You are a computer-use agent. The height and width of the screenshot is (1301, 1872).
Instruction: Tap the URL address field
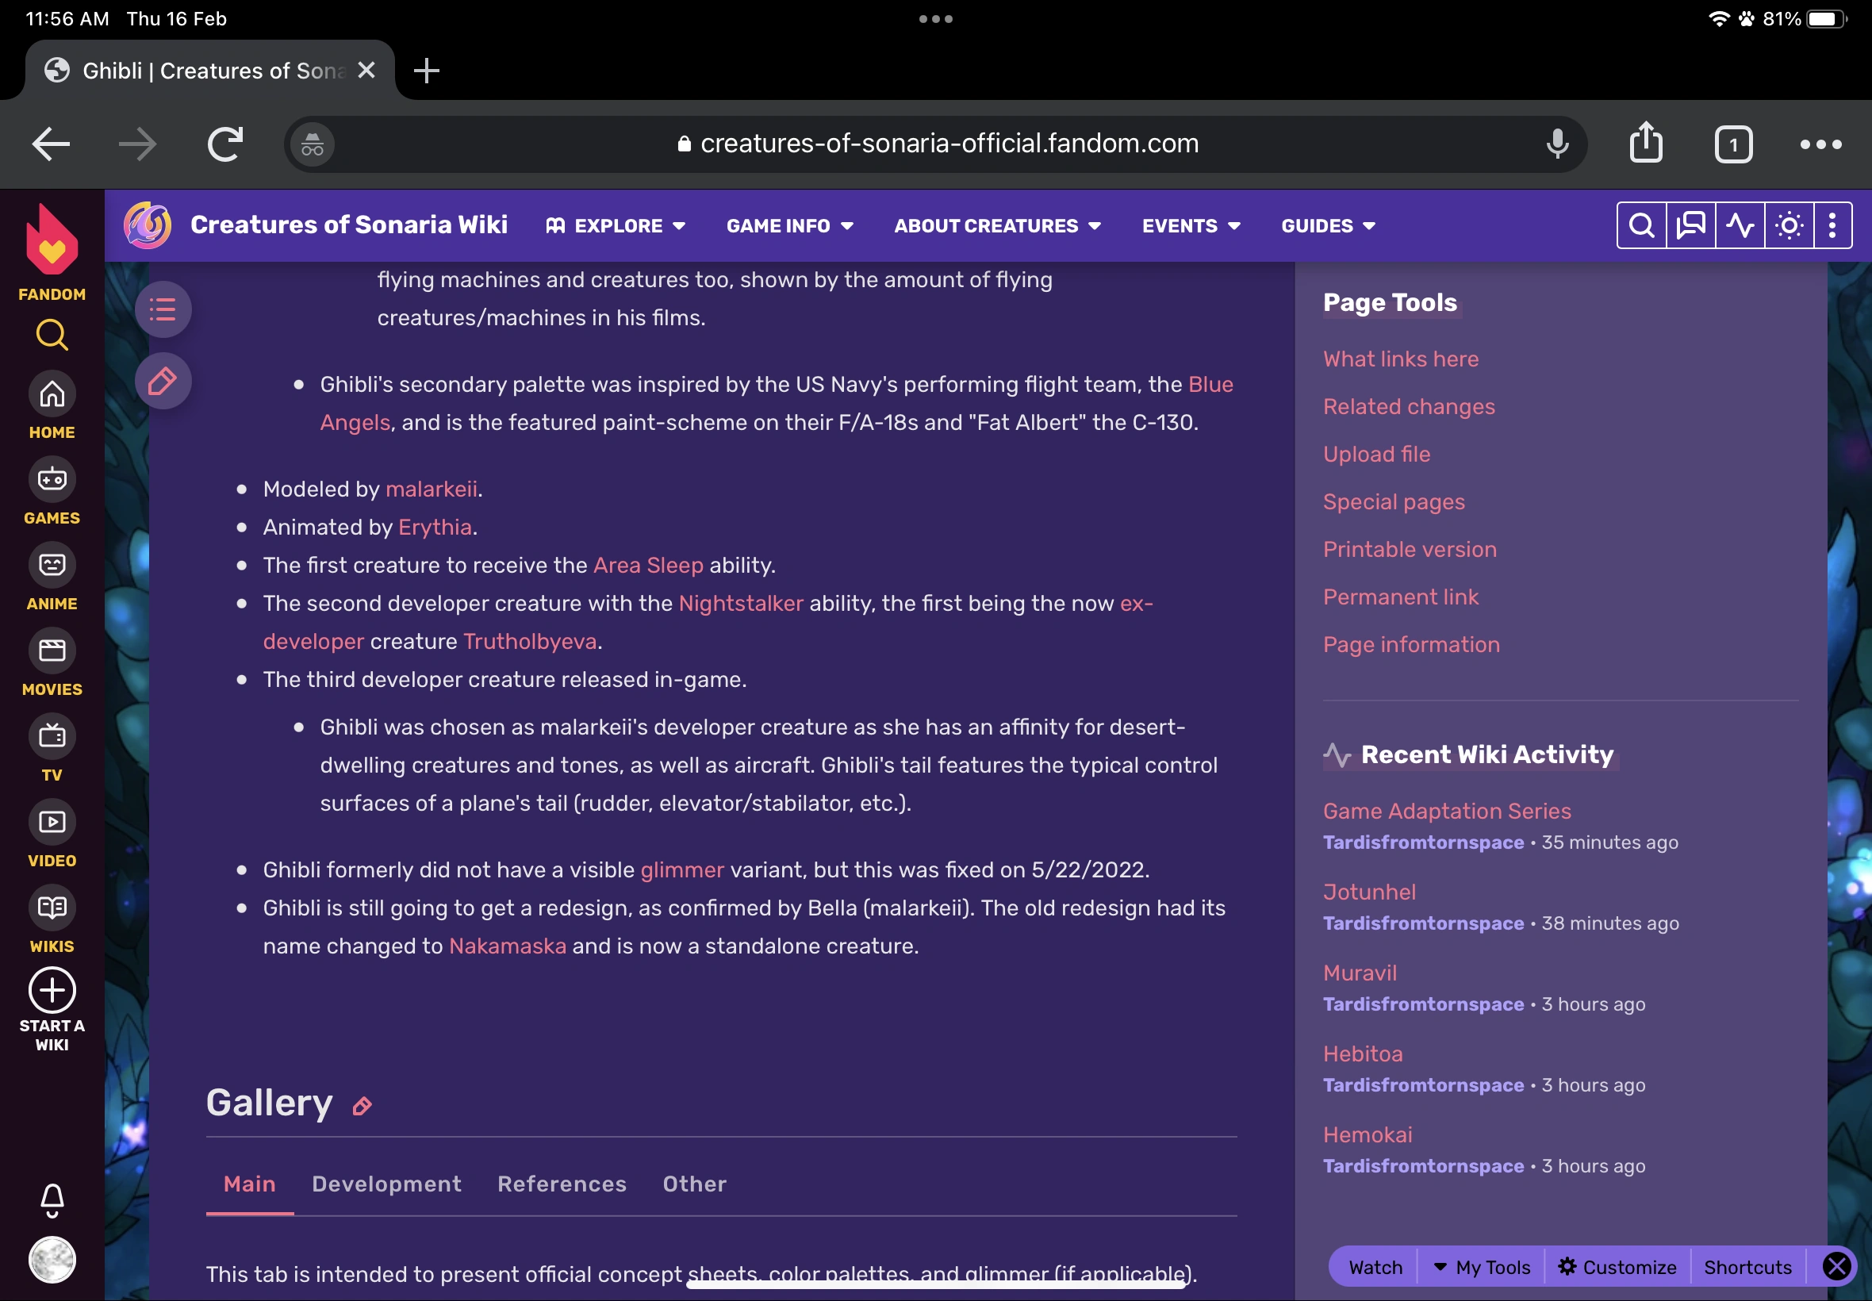point(938,144)
